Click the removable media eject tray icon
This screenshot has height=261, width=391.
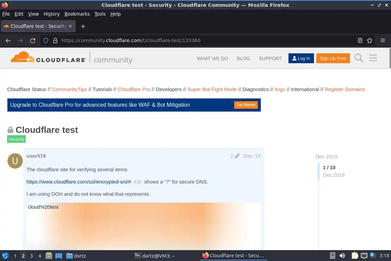332,256
